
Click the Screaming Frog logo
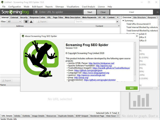pyautogui.click(x=16, y=12)
